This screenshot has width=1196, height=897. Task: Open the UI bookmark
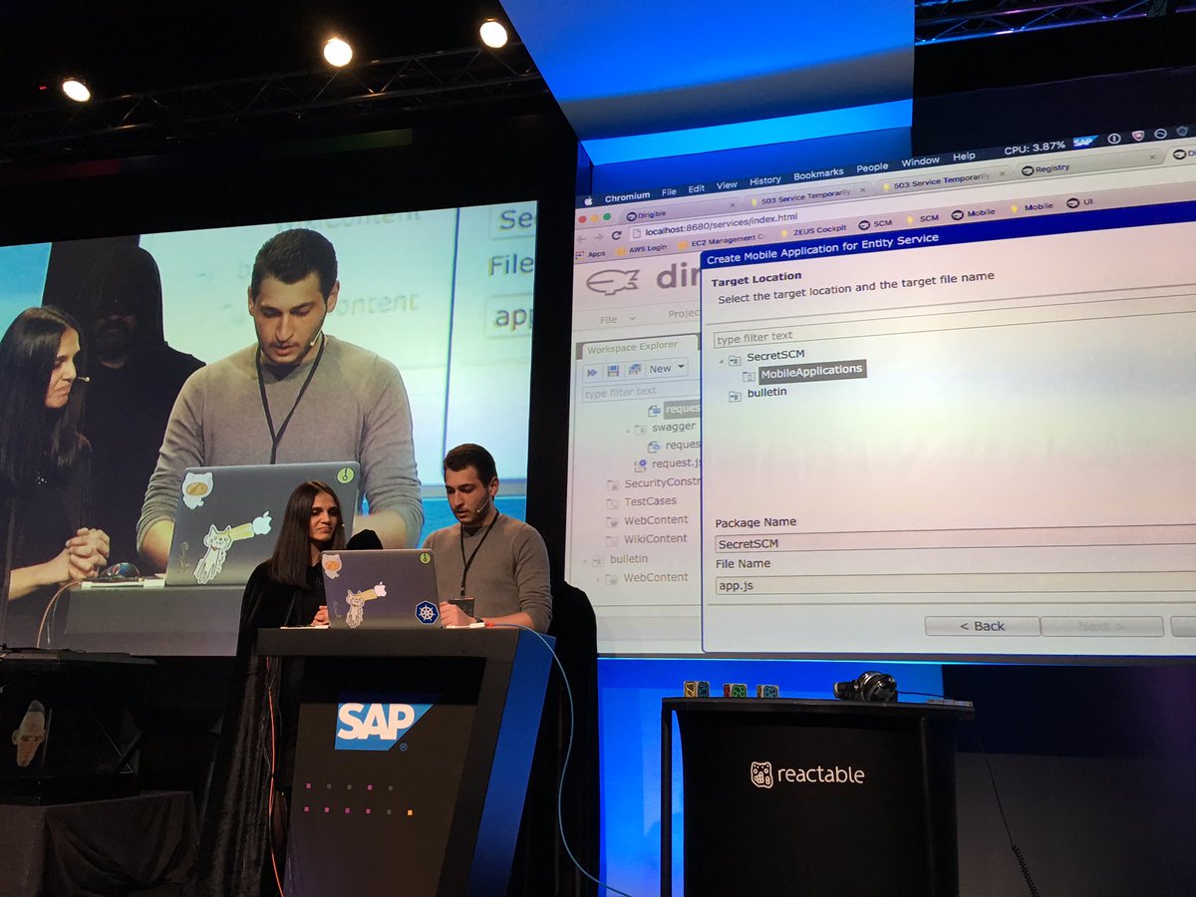click(x=1079, y=203)
